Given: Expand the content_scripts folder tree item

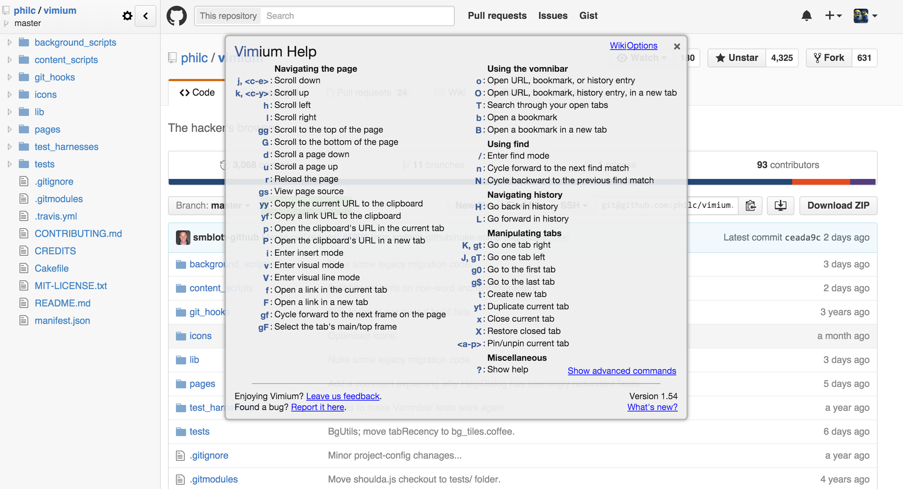Looking at the screenshot, I should [9, 60].
